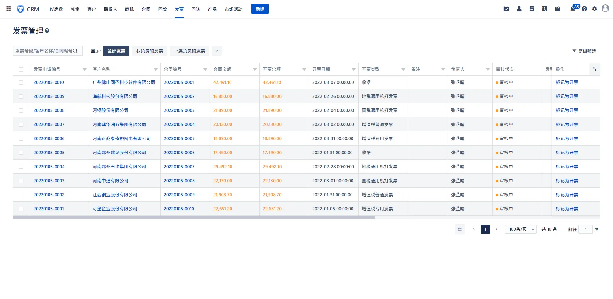Check row 20220105-0010 checkbox
Screen dimensions: 613x299
point(21,83)
